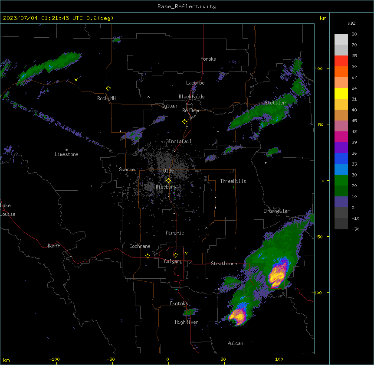
Task: Click the Olds label
Action: 168,171
